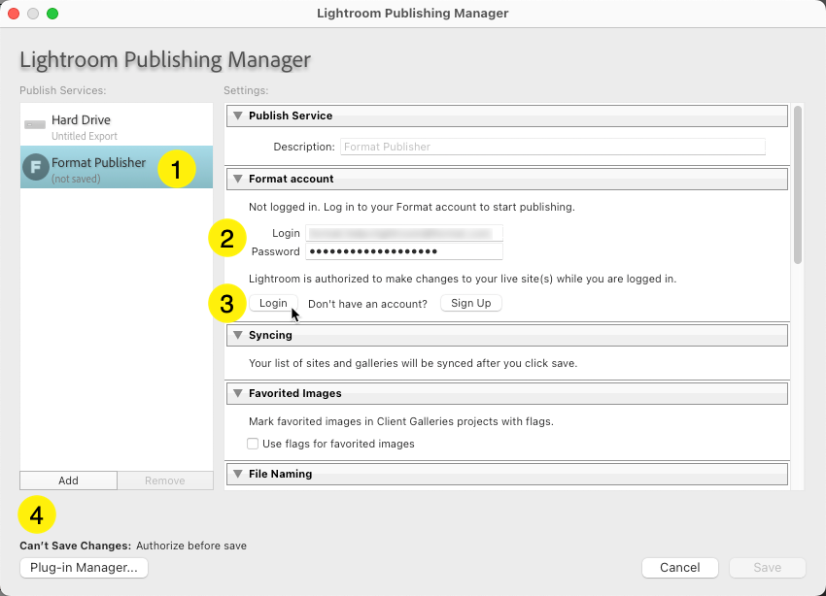Select the Hard Drive publish service icon

click(35, 124)
